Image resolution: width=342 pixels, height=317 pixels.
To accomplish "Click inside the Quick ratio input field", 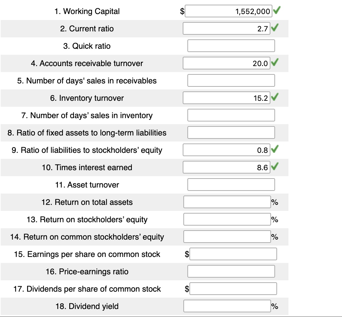I will coord(231,46).
